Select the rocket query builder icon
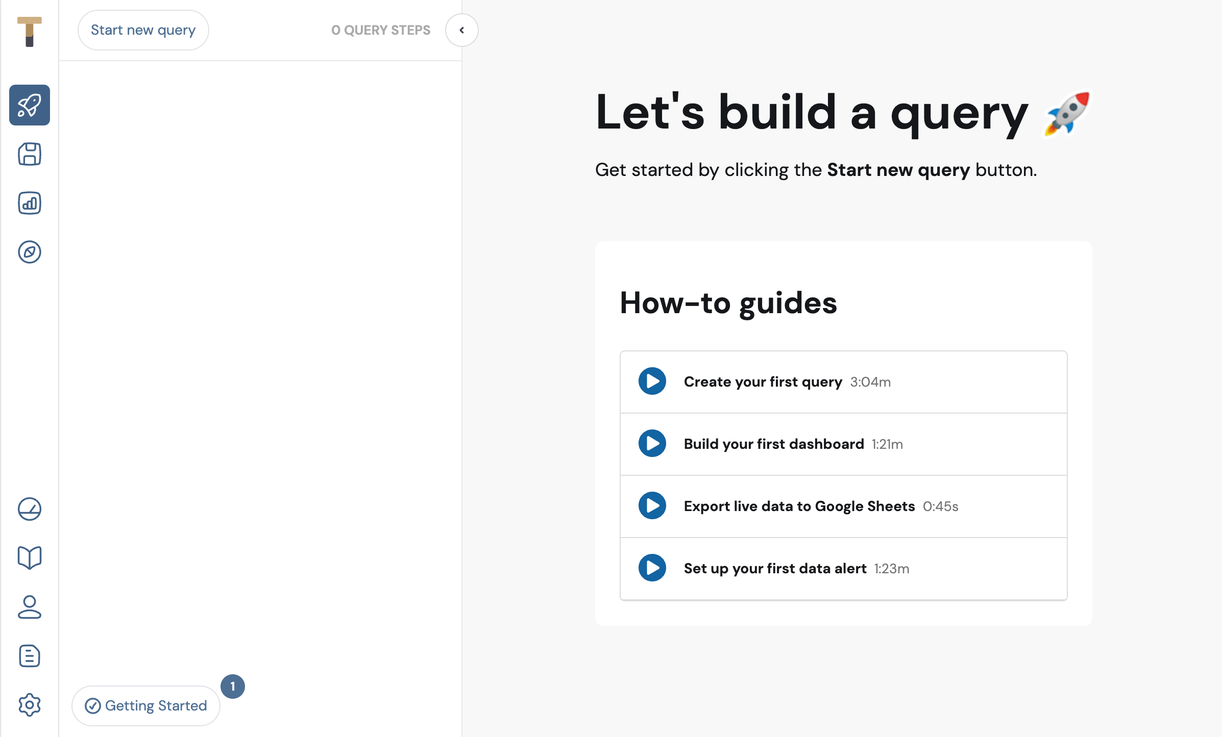1222x737 pixels. point(29,105)
